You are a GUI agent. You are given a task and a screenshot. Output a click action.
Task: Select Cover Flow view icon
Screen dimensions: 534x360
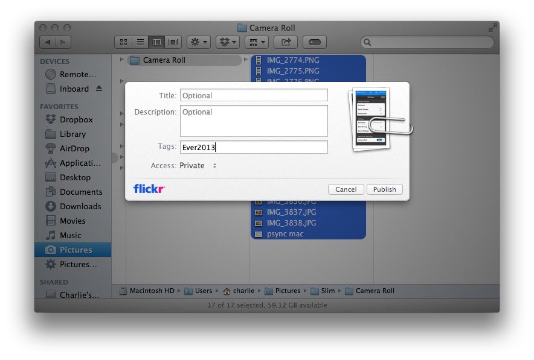click(x=173, y=42)
